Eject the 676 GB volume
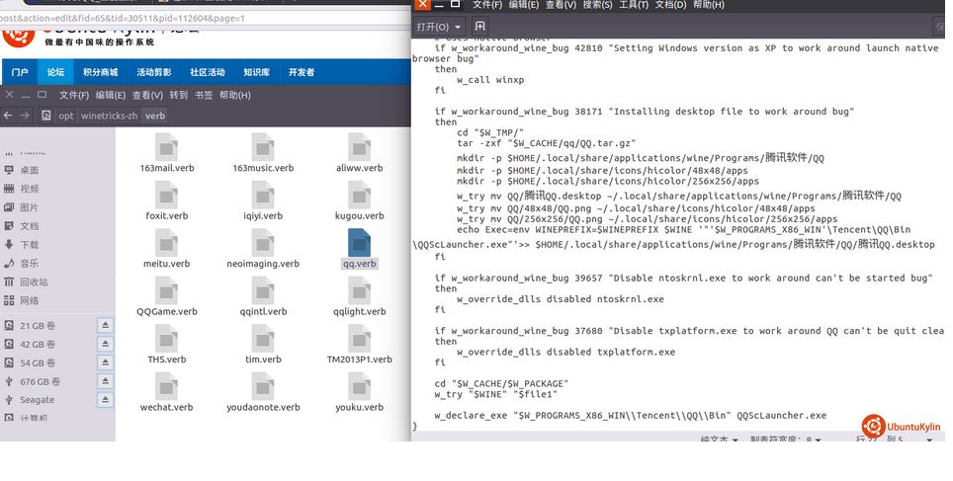 point(105,381)
